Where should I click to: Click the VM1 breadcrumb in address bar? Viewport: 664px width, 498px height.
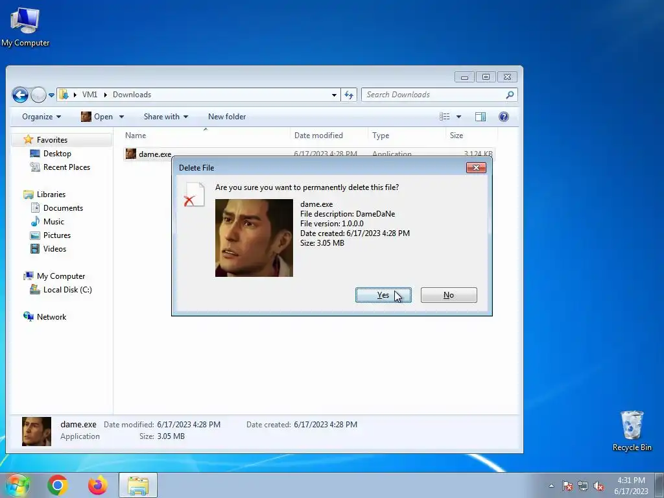point(89,95)
